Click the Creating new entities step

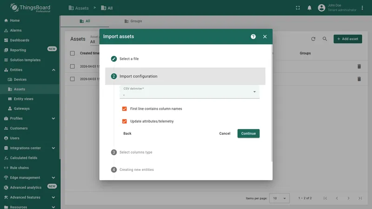pos(185,170)
